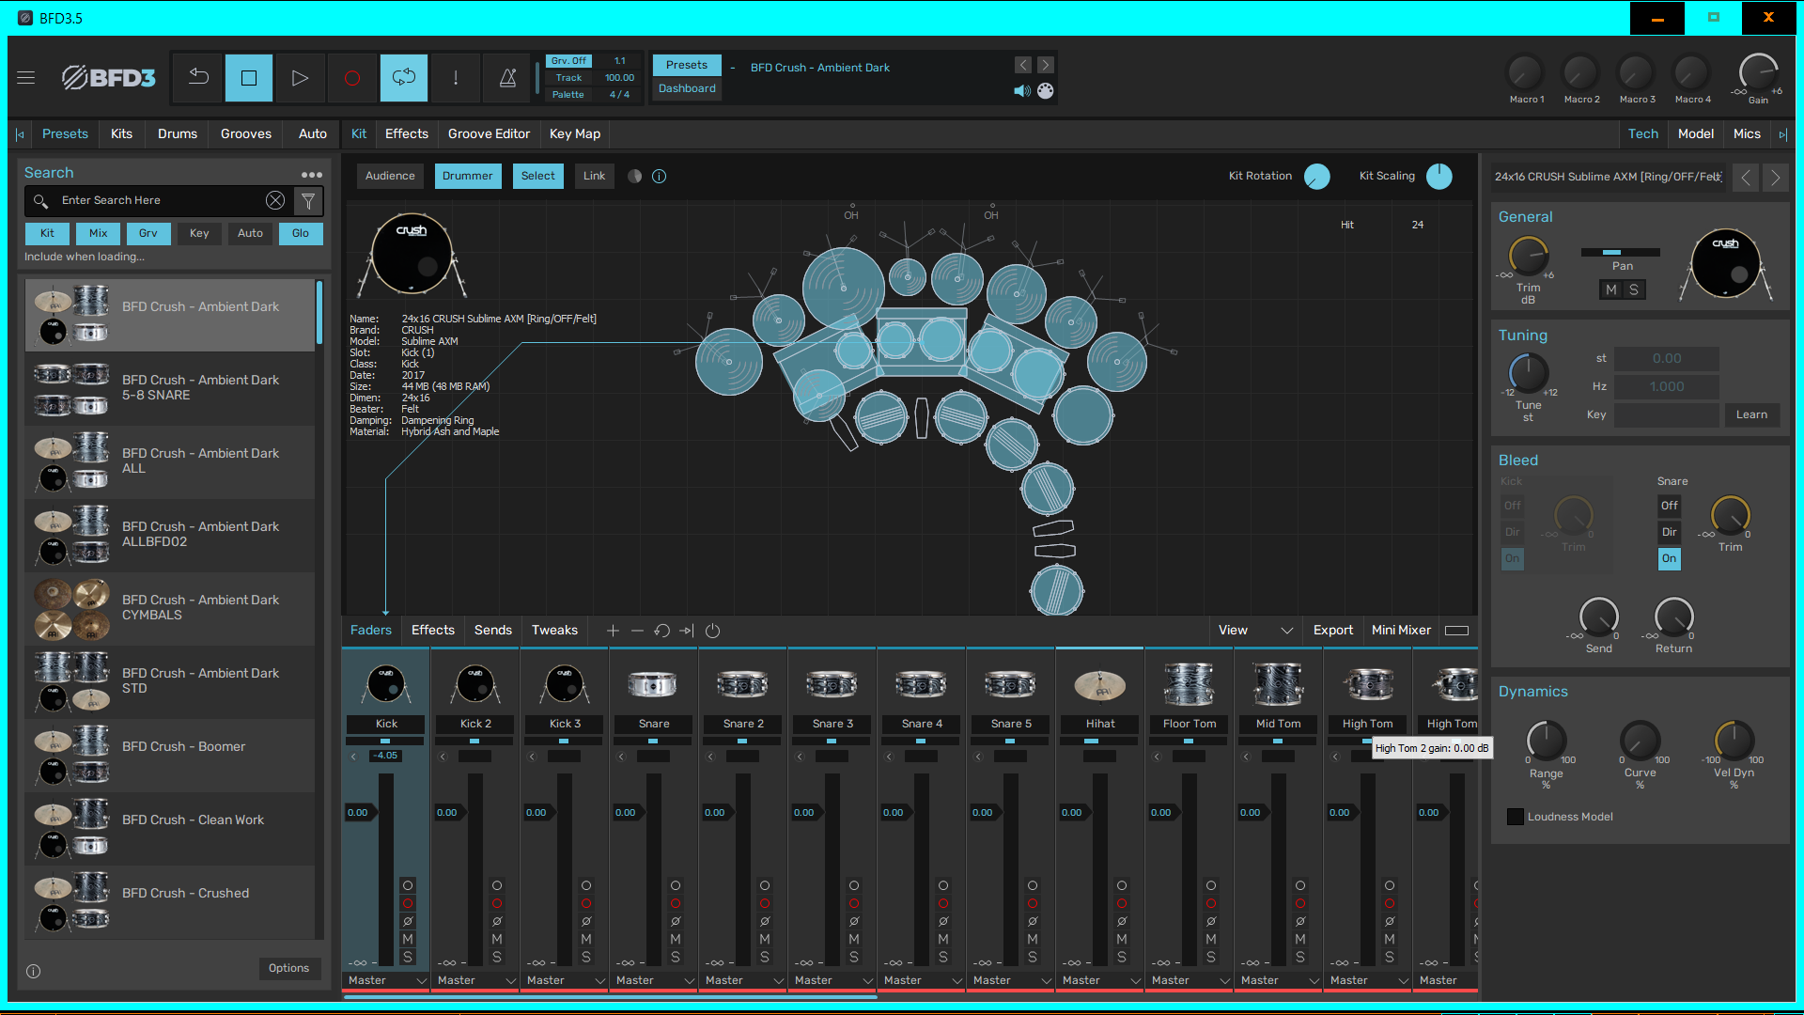Click the Dashboard button

(687, 88)
